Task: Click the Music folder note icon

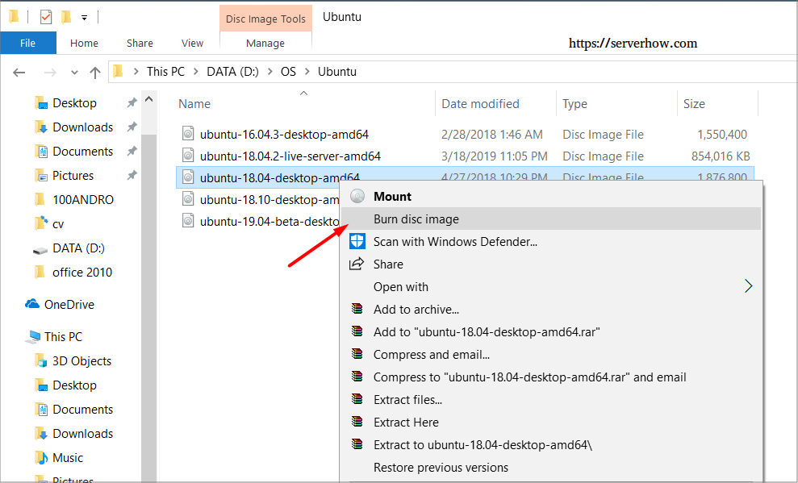Action: pos(40,457)
